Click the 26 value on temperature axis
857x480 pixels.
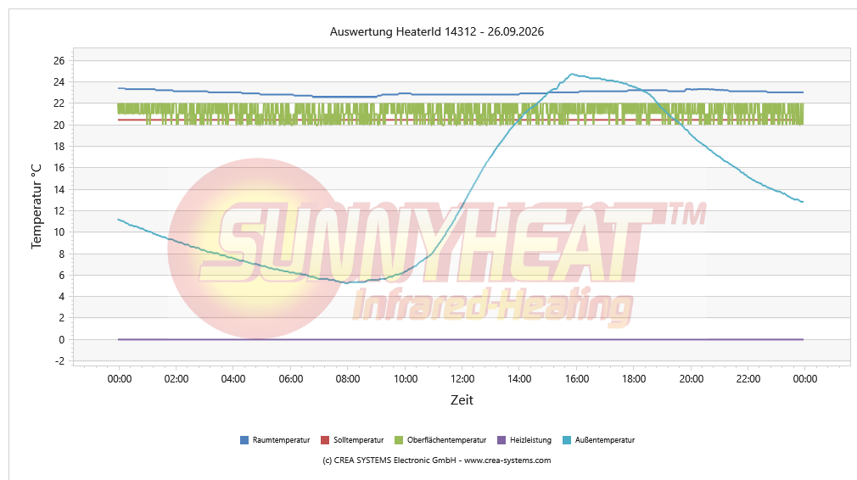coord(59,60)
